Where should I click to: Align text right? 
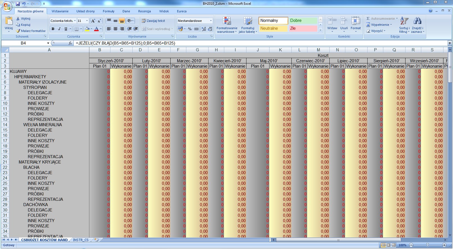[x=122, y=29]
